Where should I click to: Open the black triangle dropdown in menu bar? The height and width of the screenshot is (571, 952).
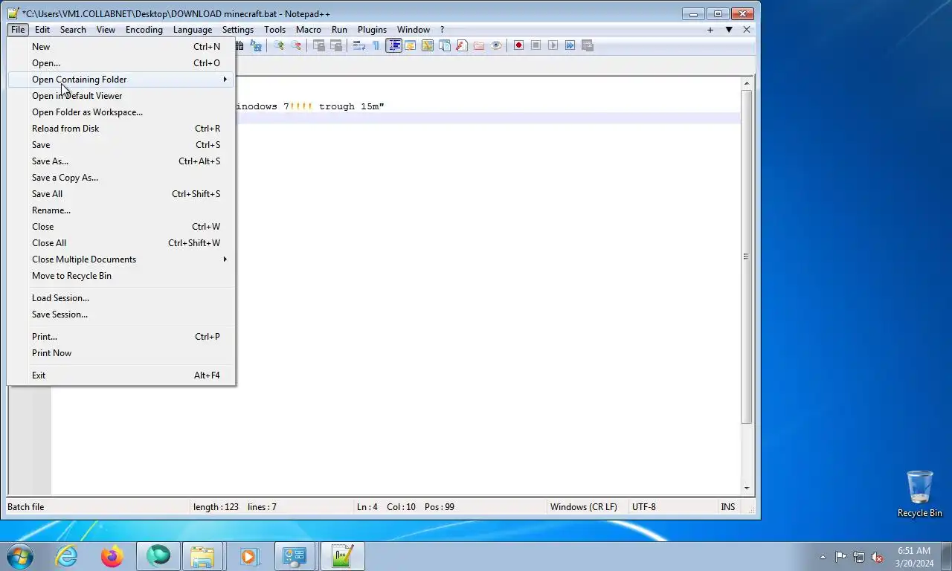click(729, 30)
